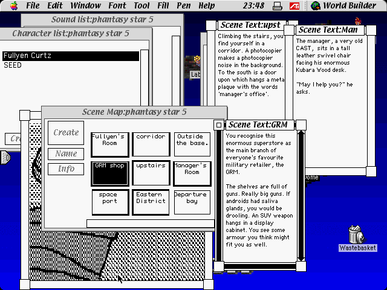Viewport: 387px width, 290px height.
Task: Open the World Builder application menu
Action: coord(343,5)
